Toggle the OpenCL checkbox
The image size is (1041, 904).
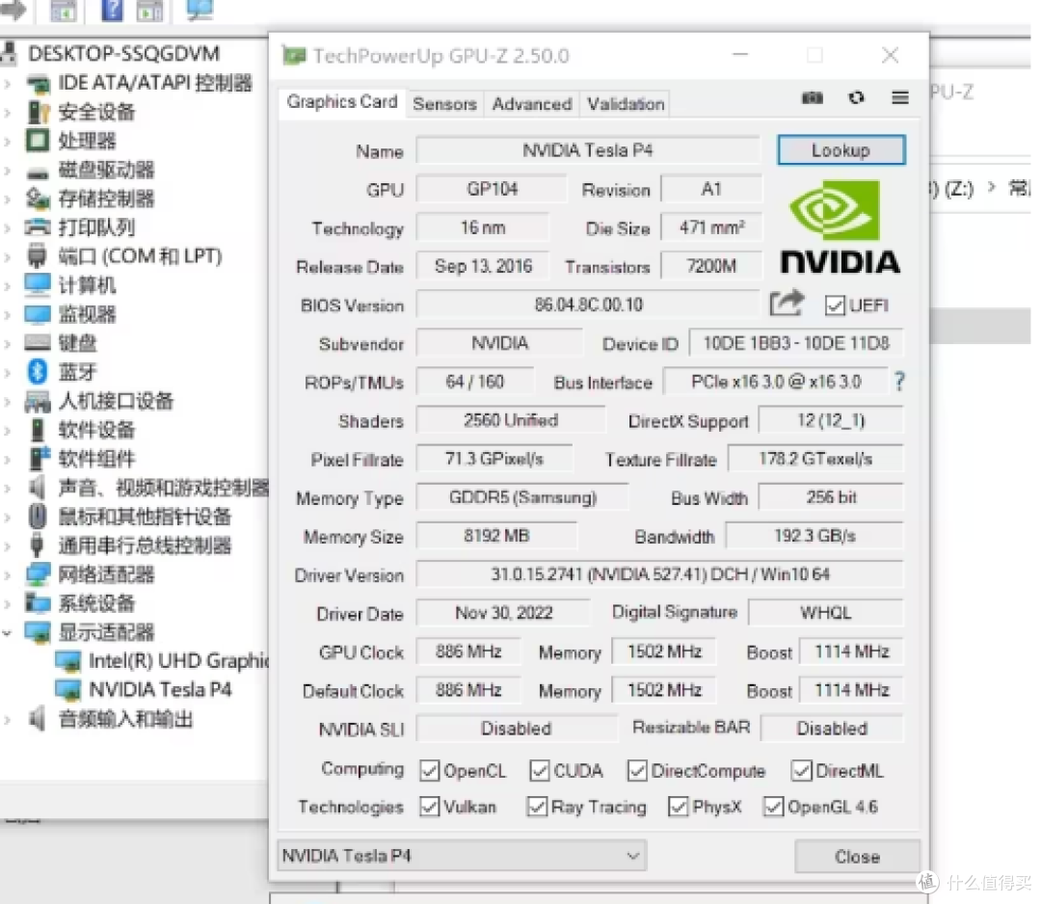(430, 771)
